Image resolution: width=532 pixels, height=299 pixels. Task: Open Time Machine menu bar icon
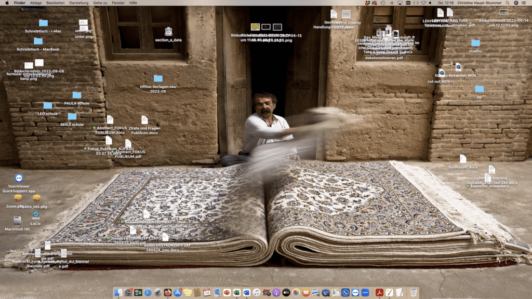(x=383, y=3)
